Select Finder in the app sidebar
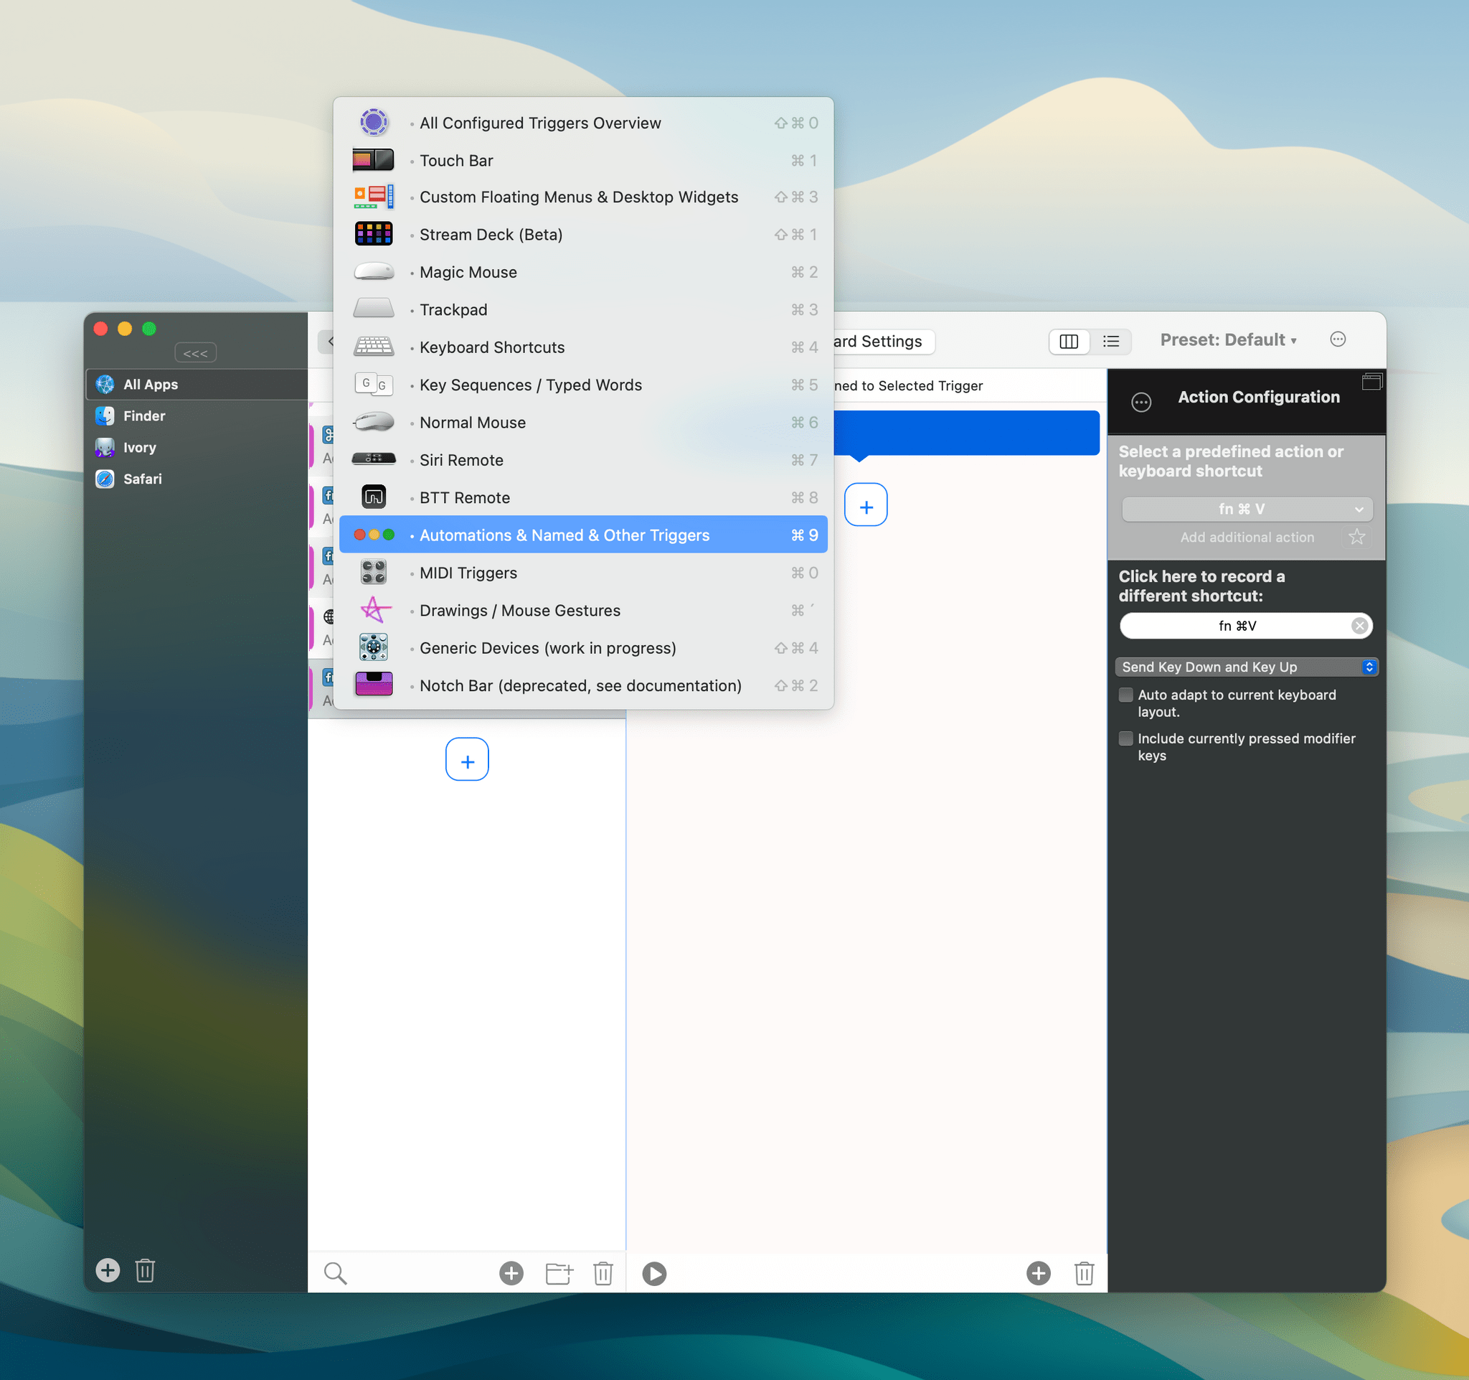Viewport: 1469px width, 1380px height. [x=197, y=416]
